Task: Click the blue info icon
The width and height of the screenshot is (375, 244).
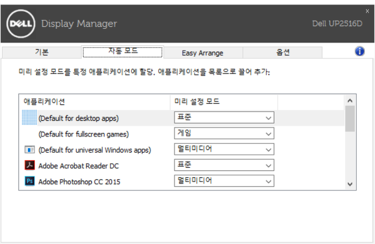Action: pyautogui.click(x=359, y=51)
